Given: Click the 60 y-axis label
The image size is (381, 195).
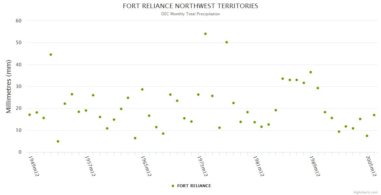Looking at the screenshot, I should (x=19, y=21).
